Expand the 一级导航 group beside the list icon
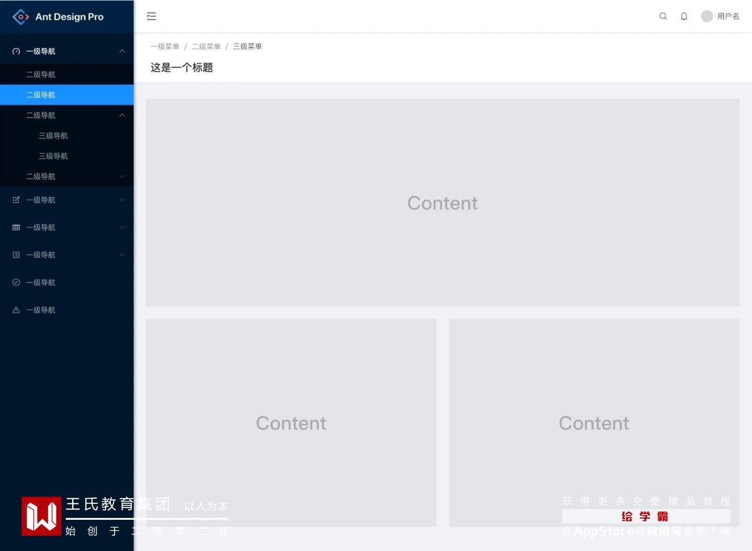The height and width of the screenshot is (551, 752). coord(67,255)
